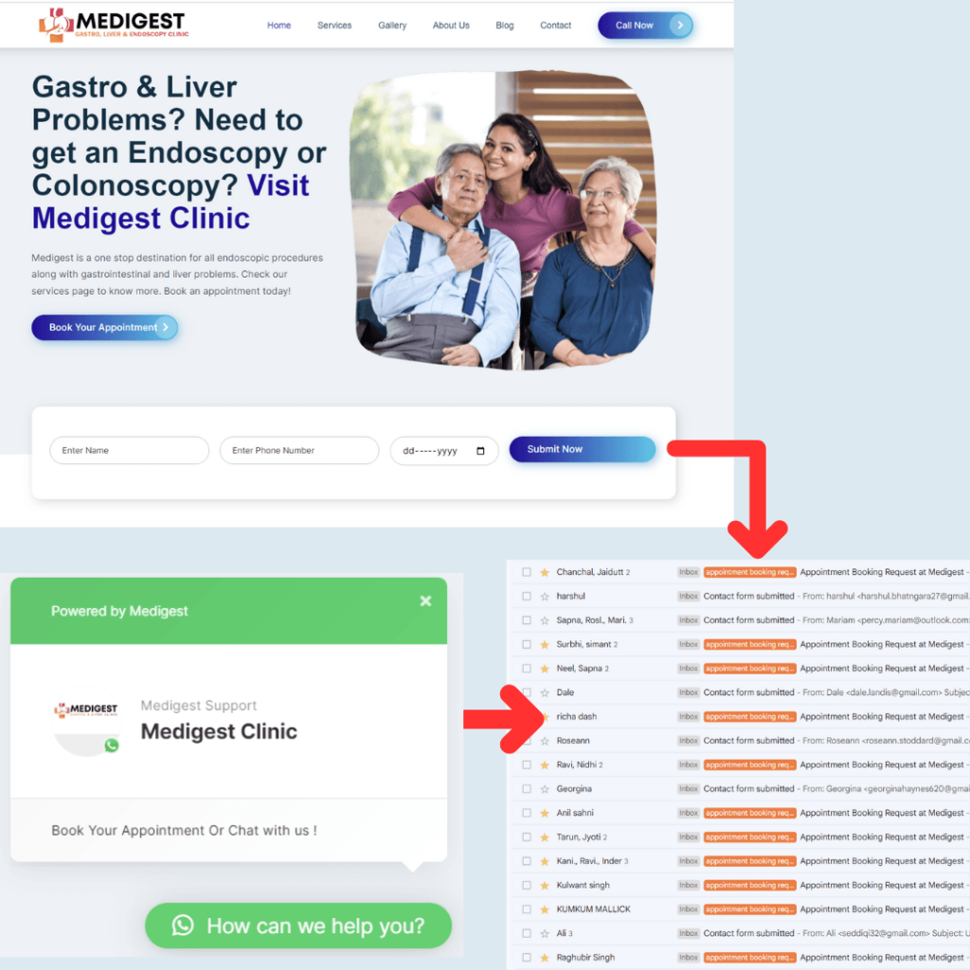Click the family photo in hero section
970x970 pixels.
point(503,220)
